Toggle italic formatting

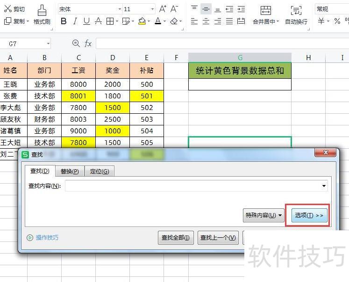coord(75,21)
